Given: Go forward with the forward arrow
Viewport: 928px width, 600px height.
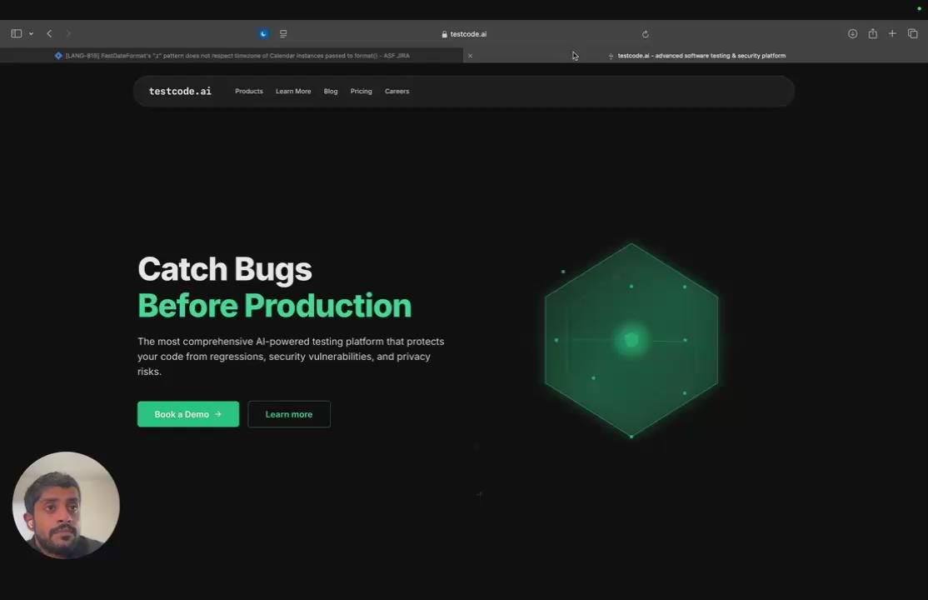Looking at the screenshot, I should [68, 34].
